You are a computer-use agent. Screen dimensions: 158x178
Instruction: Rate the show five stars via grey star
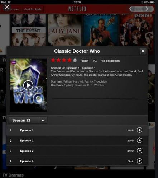point(75,60)
